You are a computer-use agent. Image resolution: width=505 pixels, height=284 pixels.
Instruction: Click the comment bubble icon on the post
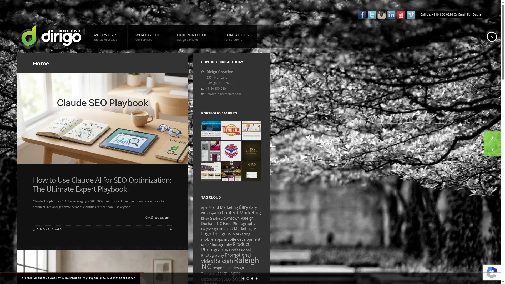tap(167, 229)
